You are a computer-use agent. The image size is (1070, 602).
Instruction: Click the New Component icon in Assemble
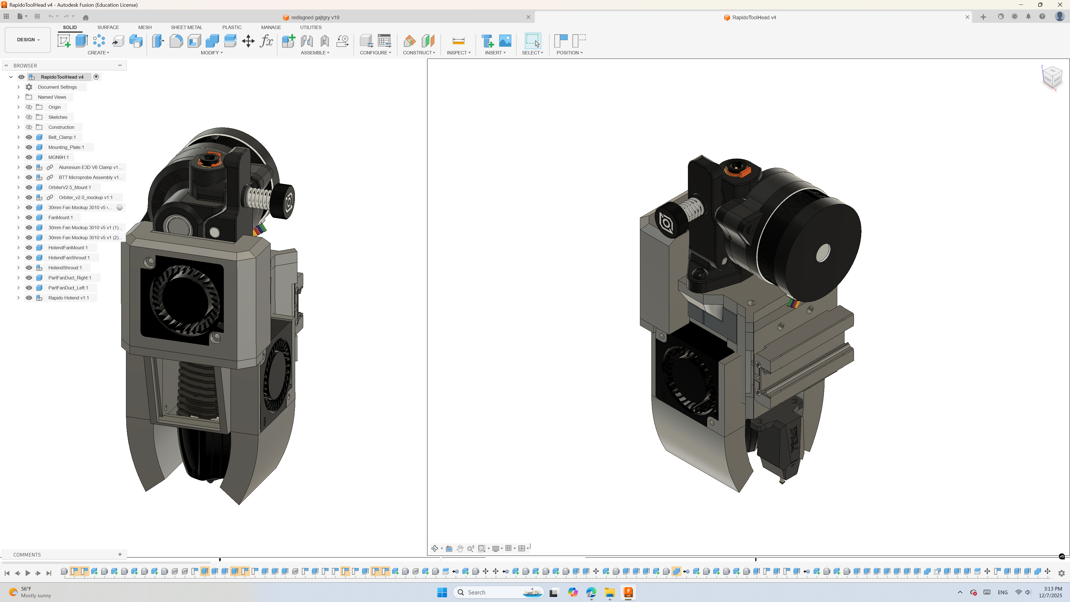[288, 41]
